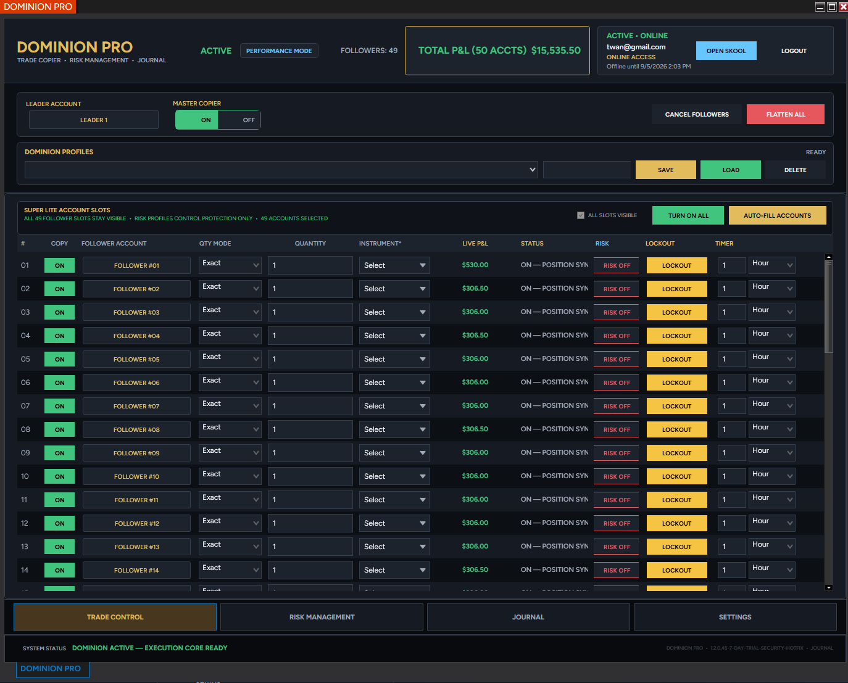Click timer value field for row 12
The height and width of the screenshot is (683, 848).
pos(732,523)
